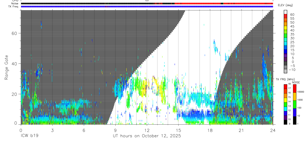Click the red top swatch in TX FRQ legend
The image size is (307, 141).
click(x=285, y=87)
